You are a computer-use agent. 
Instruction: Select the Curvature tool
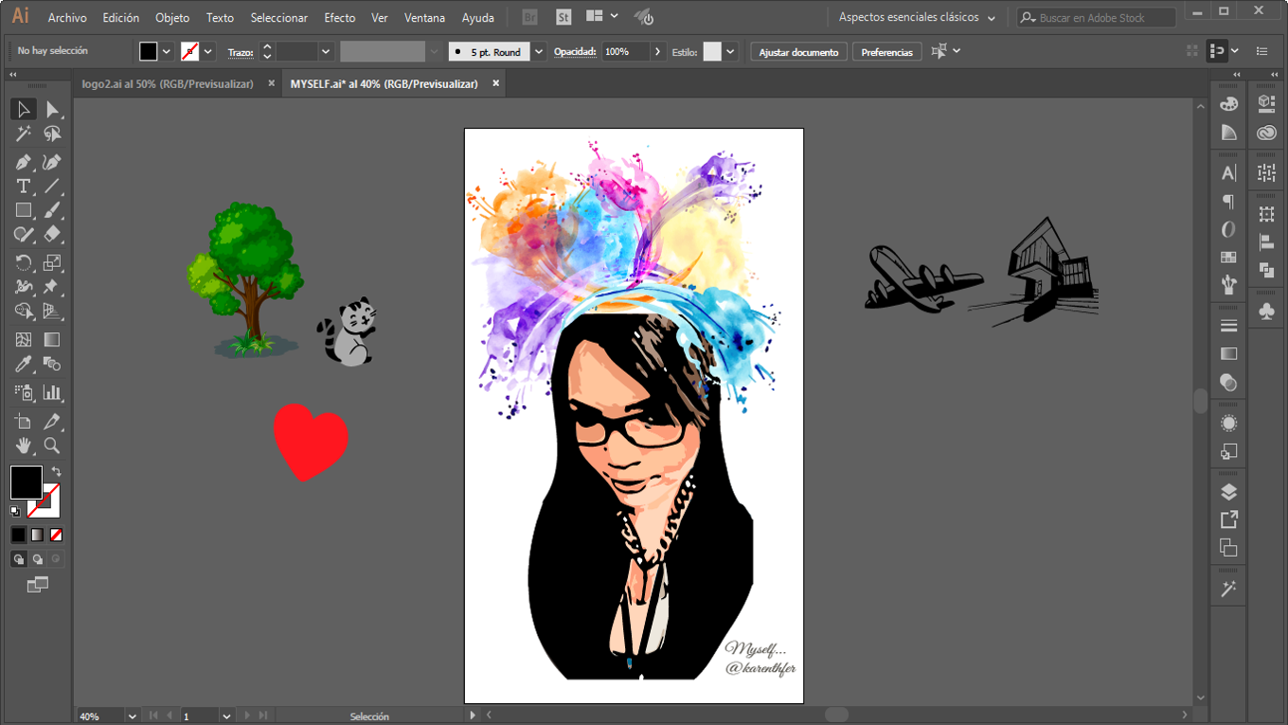click(52, 162)
